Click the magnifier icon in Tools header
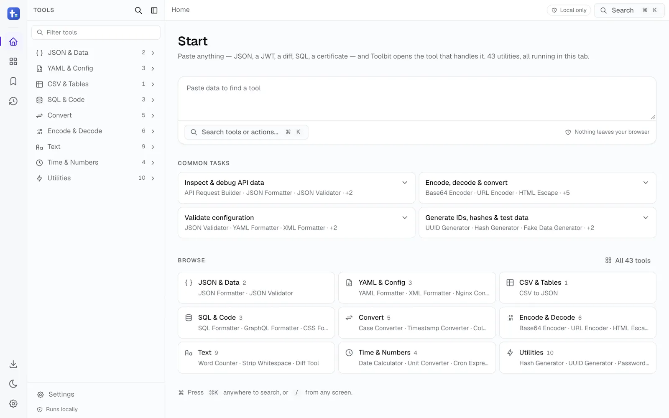Screen dimensions: 669x418 pyautogui.click(x=138, y=10)
